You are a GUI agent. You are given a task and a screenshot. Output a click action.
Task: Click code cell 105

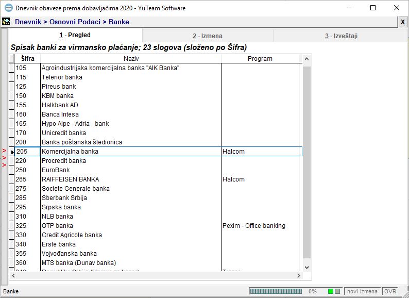pyautogui.click(x=27, y=68)
